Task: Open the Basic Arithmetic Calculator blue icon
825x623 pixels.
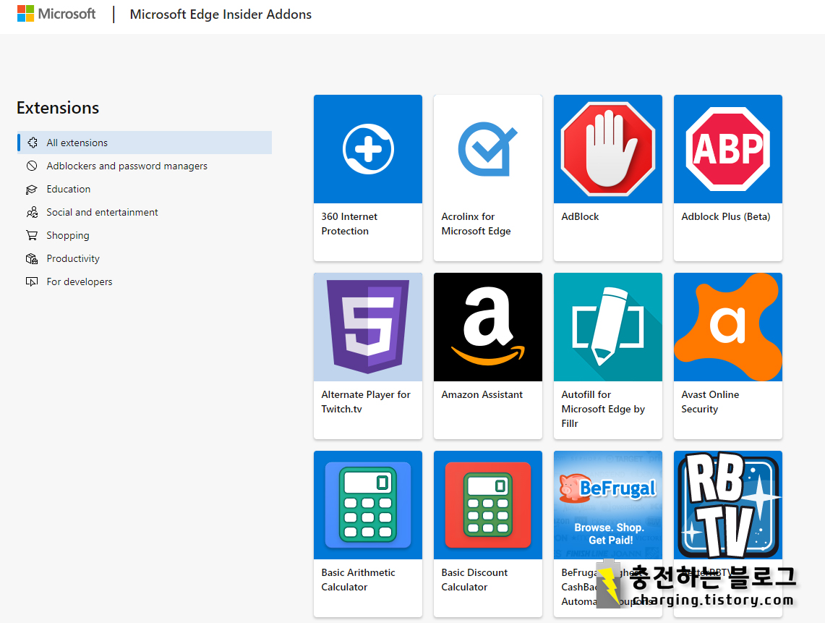Action: tap(368, 505)
